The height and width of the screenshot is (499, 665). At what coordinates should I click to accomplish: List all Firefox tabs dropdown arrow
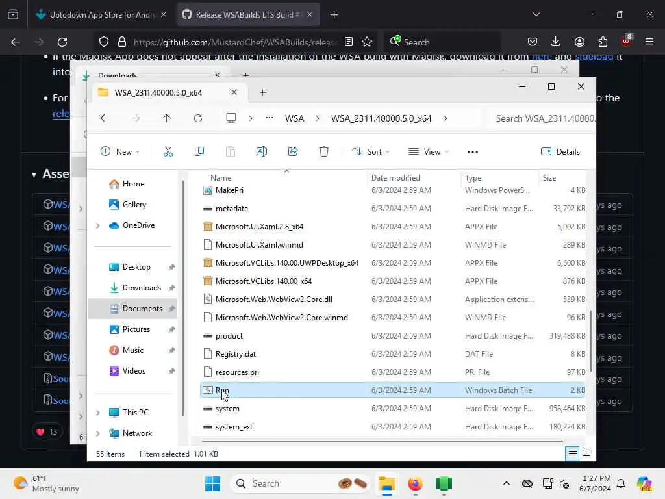tap(536, 14)
